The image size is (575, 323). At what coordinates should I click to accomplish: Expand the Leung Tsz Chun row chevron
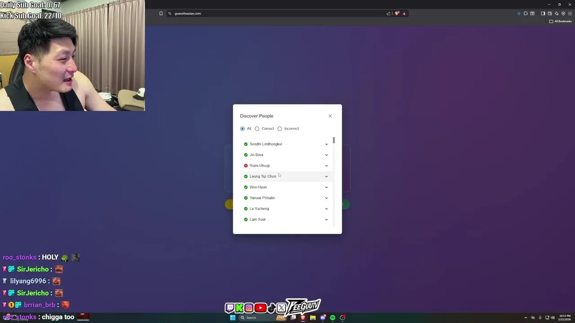tap(327, 176)
